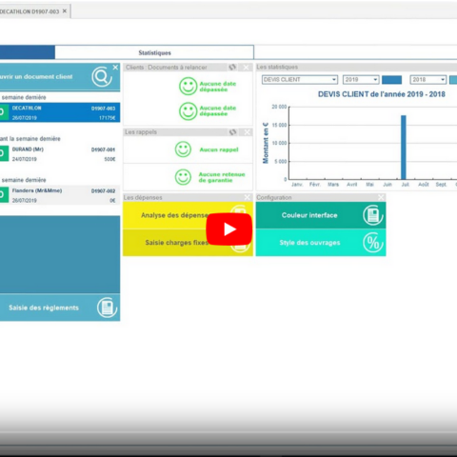Click the 17175€ amount on DECATHLON row

(108, 118)
